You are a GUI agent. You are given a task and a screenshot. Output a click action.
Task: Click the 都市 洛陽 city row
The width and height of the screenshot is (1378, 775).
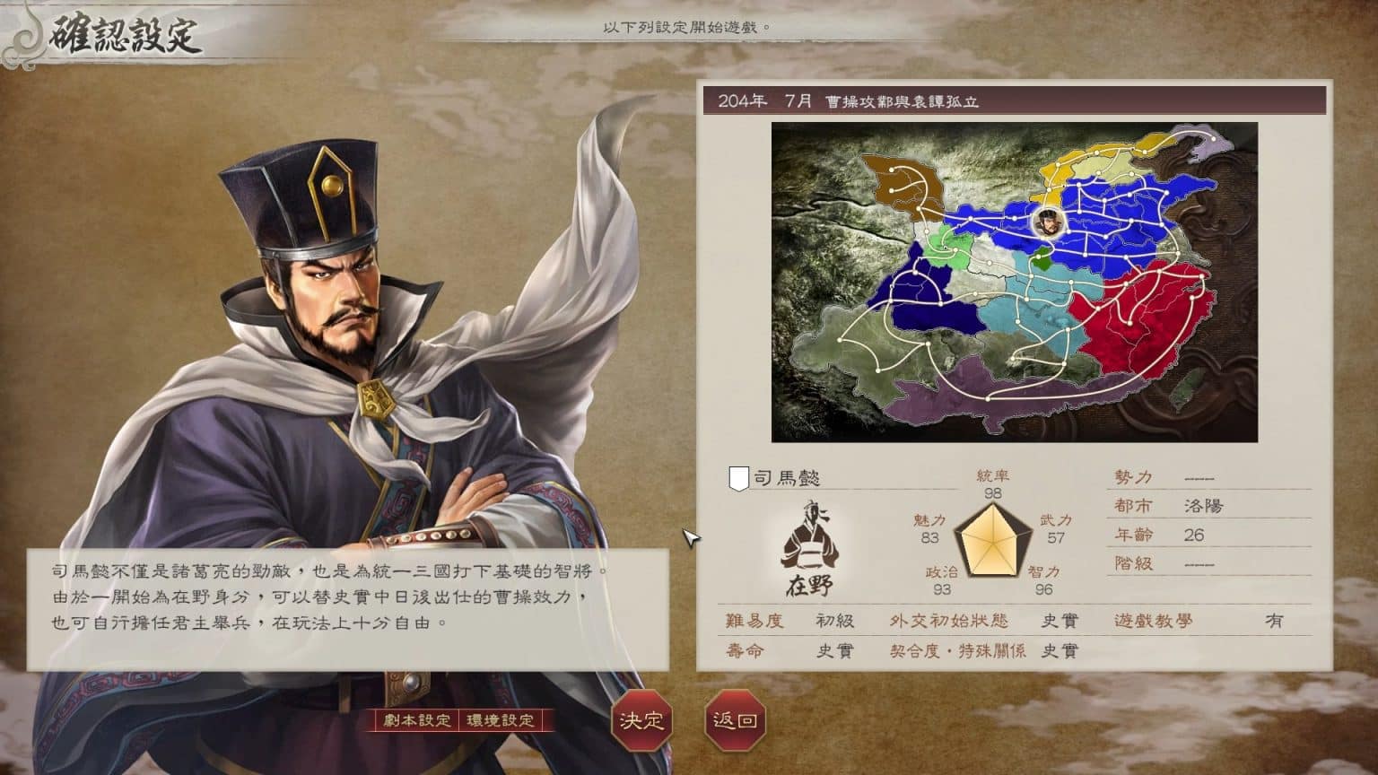point(1209,506)
